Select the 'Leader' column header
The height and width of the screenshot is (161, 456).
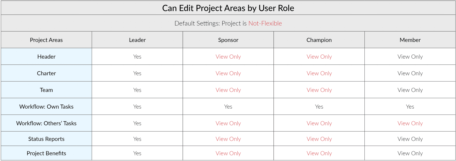(137, 40)
